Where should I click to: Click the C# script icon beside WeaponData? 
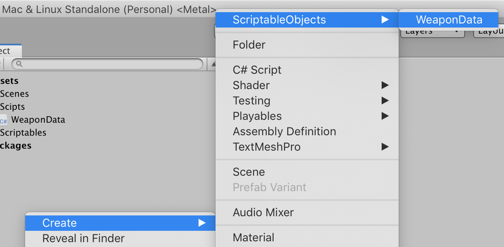point(4,120)
